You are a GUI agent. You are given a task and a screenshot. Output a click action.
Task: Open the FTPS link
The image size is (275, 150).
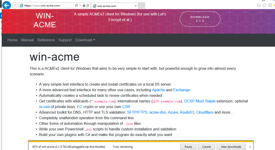pos(142,112)
